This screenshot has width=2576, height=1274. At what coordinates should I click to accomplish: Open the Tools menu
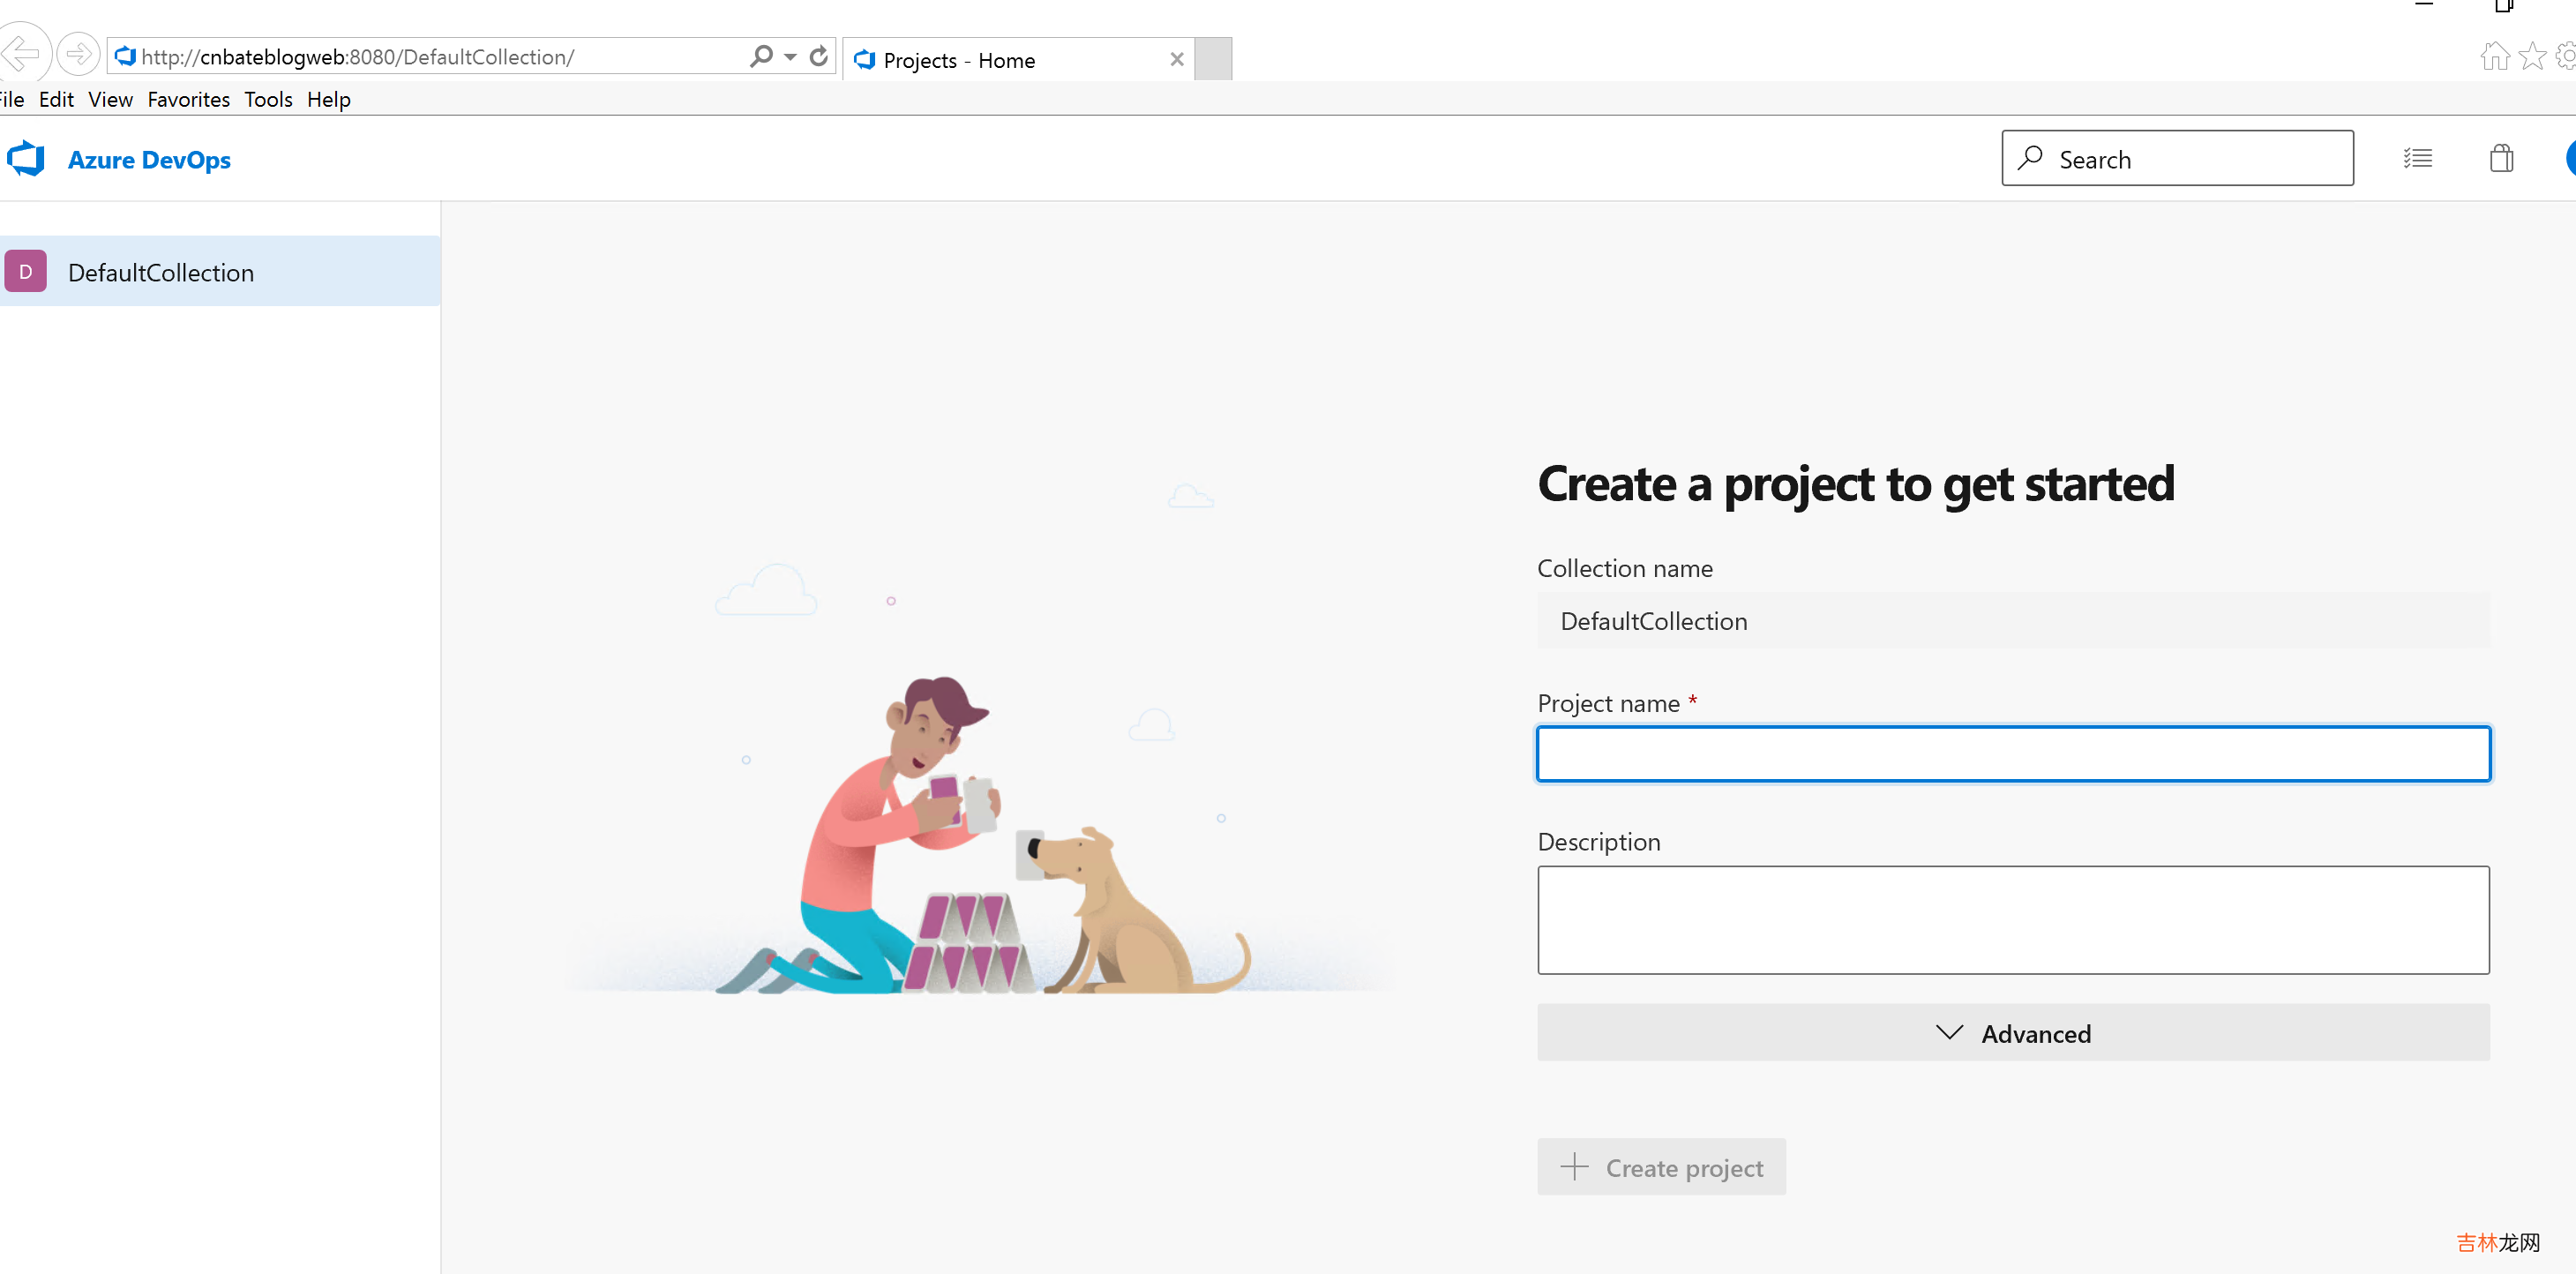pyautogui.click(x=268, y=99)
